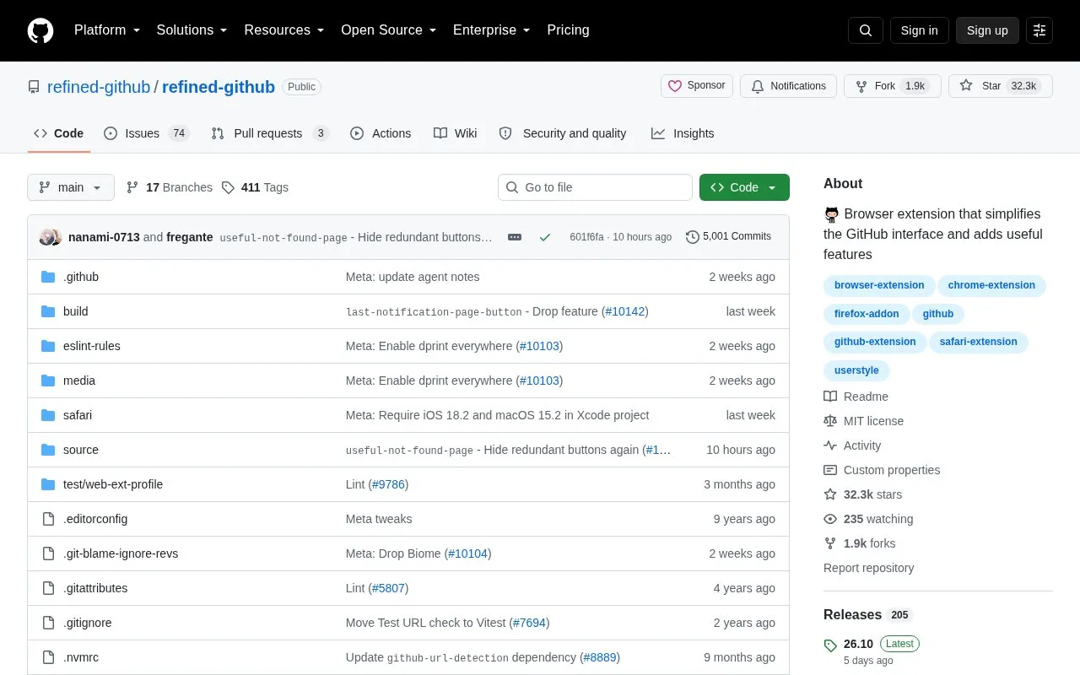
Task: Open the Activity pulse link
Action: click(x=852, y=445)
